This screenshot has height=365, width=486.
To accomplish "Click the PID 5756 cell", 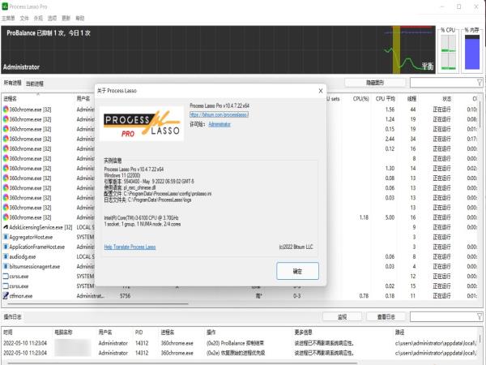I will [125, 296].
